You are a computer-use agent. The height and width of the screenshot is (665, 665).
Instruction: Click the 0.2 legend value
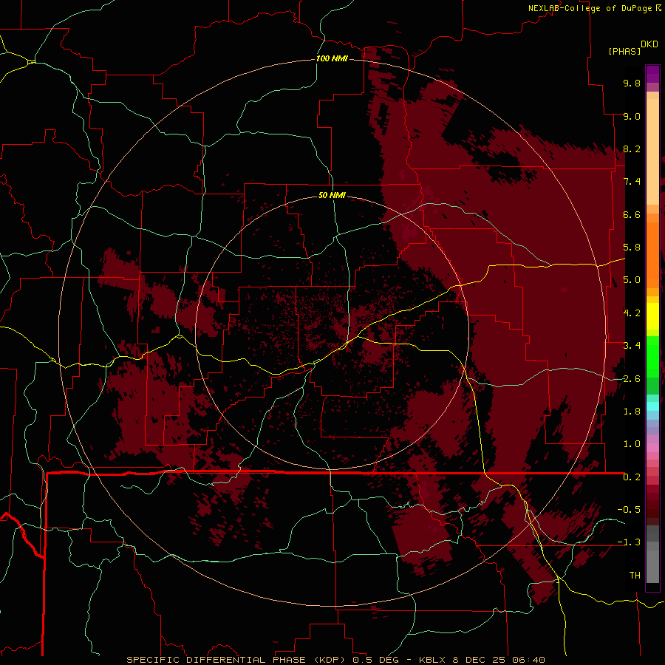pyautogui.click(x=632, y=477)
